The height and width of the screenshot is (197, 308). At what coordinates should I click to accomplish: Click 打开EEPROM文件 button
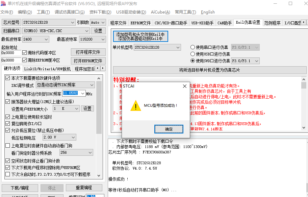click(88, 61)
